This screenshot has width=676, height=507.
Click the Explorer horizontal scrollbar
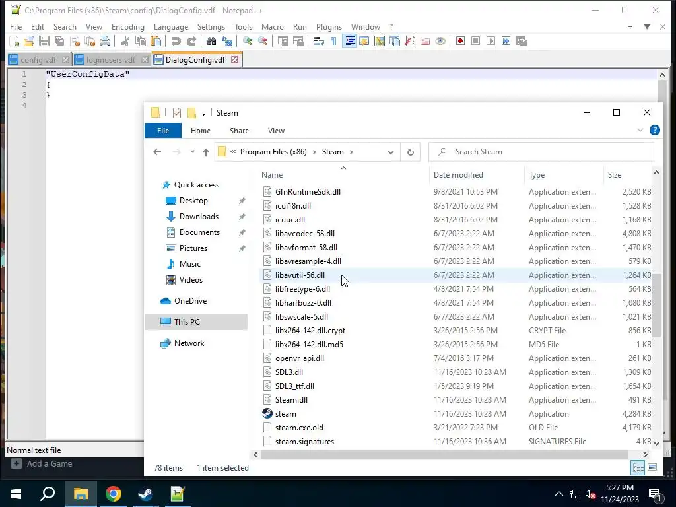pyautogui.click(x=444, y=454)
